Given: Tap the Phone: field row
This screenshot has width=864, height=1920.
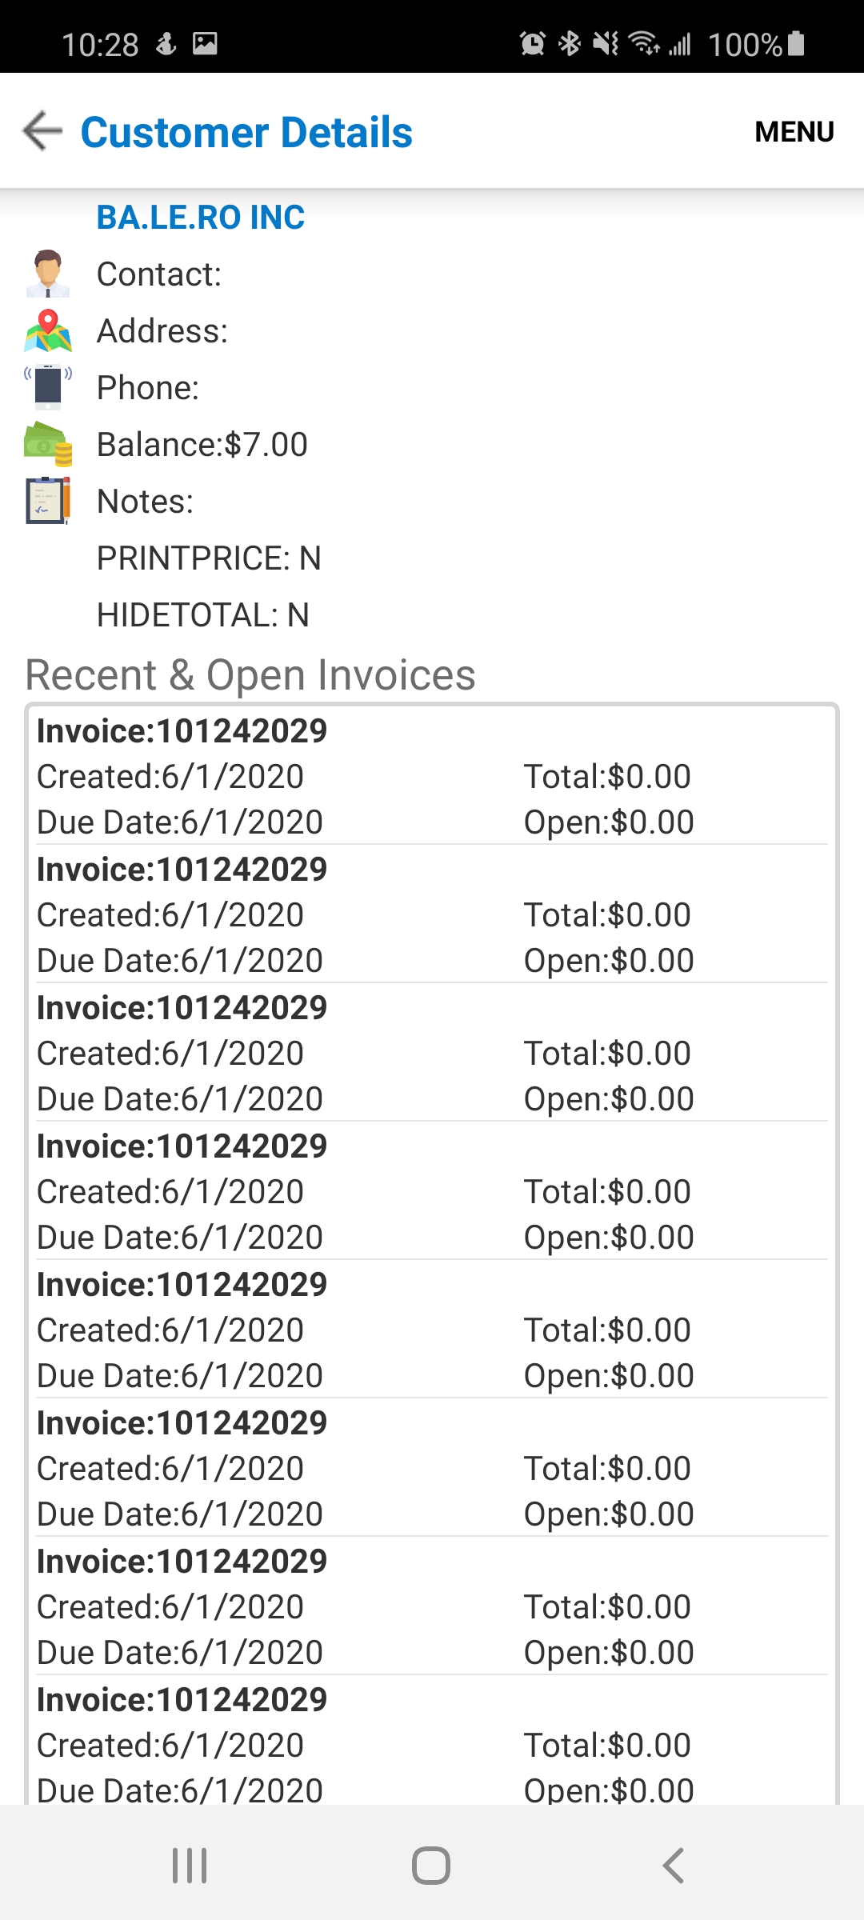Looking at the screenshot, I should click(432, 388).
